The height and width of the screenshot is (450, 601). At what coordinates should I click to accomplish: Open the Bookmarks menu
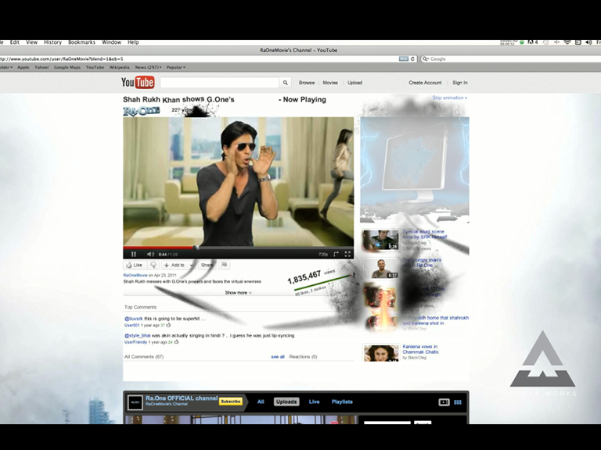81,42
